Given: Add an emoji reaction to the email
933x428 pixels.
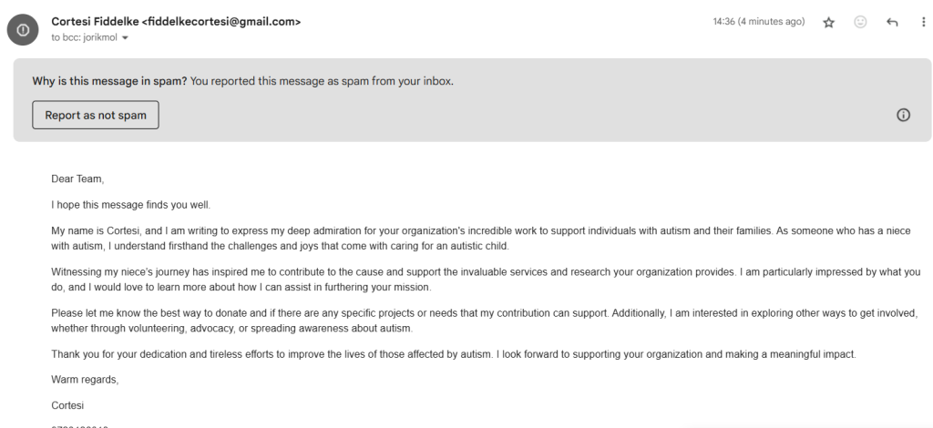Looking at the screenshot, I should click(x=861, y=22).
